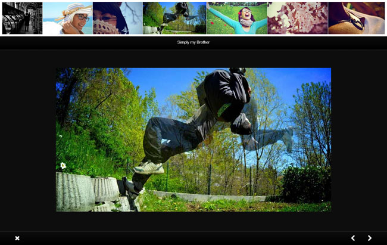
Task: Click the dark background left of photo
Action: tap(28, 139)
